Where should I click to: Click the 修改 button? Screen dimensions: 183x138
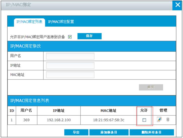click(x=151, y=87)
